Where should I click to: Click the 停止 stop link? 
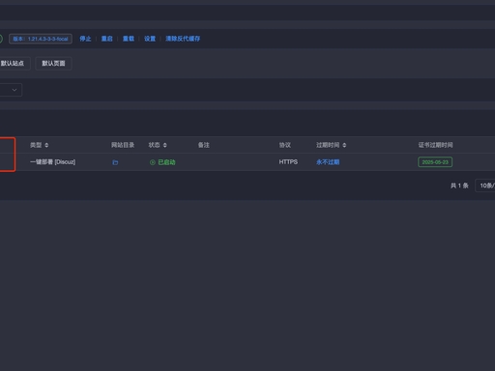pyautogui.click(x=85, y=39)
